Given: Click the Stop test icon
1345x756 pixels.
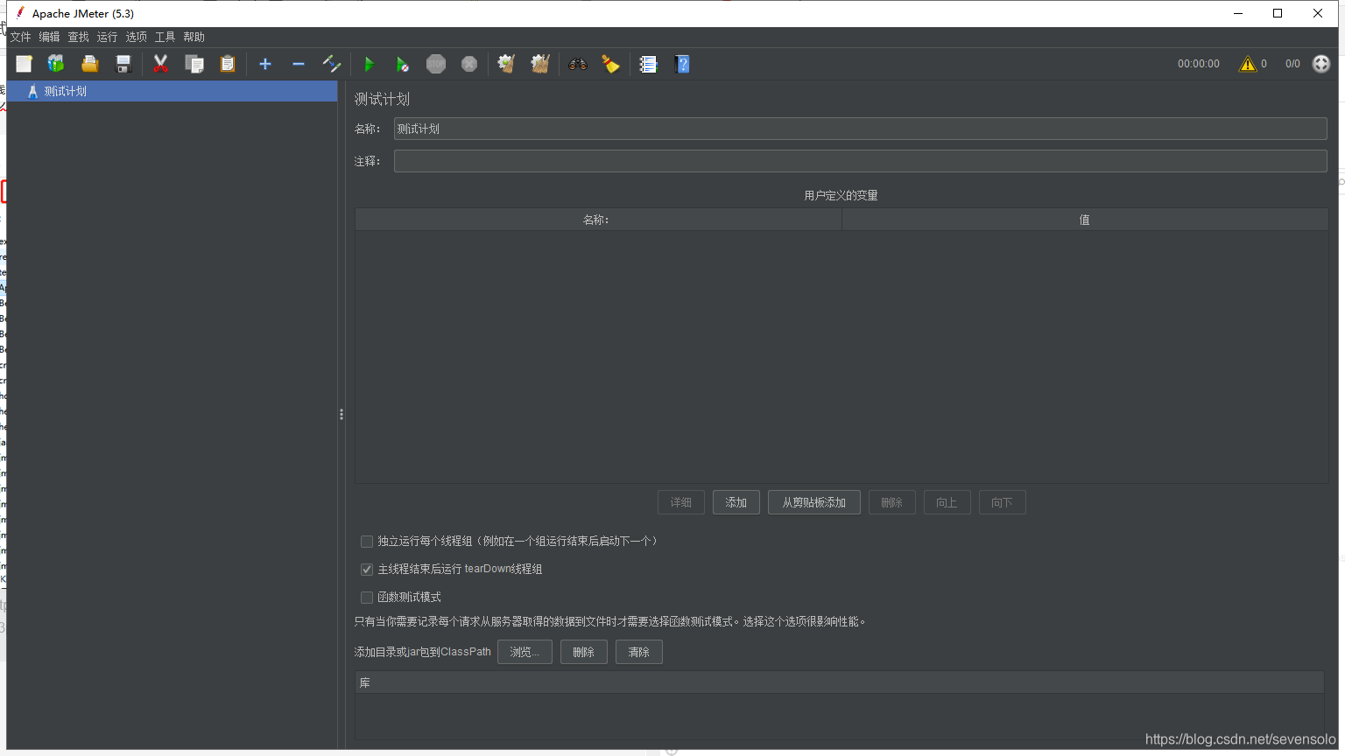Looking at the screenshot, I should coord(436,64).
